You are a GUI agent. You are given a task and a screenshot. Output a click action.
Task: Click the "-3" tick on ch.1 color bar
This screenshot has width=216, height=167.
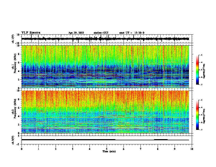pos(201,55)
